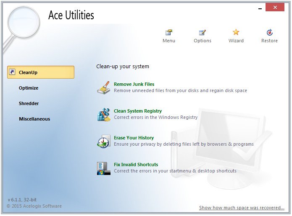The image size is (292, 216).
Task: Click the Menu label in toolbar
Action: (x=169, y=41)
